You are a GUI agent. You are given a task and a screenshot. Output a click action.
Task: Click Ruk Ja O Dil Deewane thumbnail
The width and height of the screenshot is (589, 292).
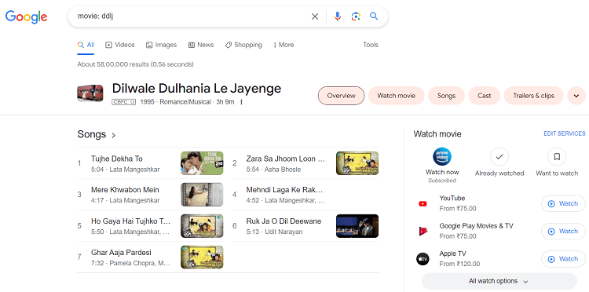(x=357, y=226)
